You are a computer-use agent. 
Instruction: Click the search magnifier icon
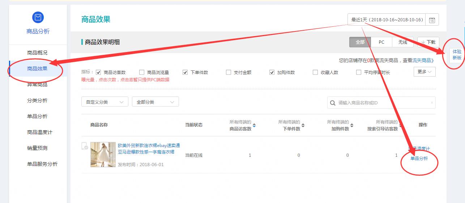click(x=333, y=103)
